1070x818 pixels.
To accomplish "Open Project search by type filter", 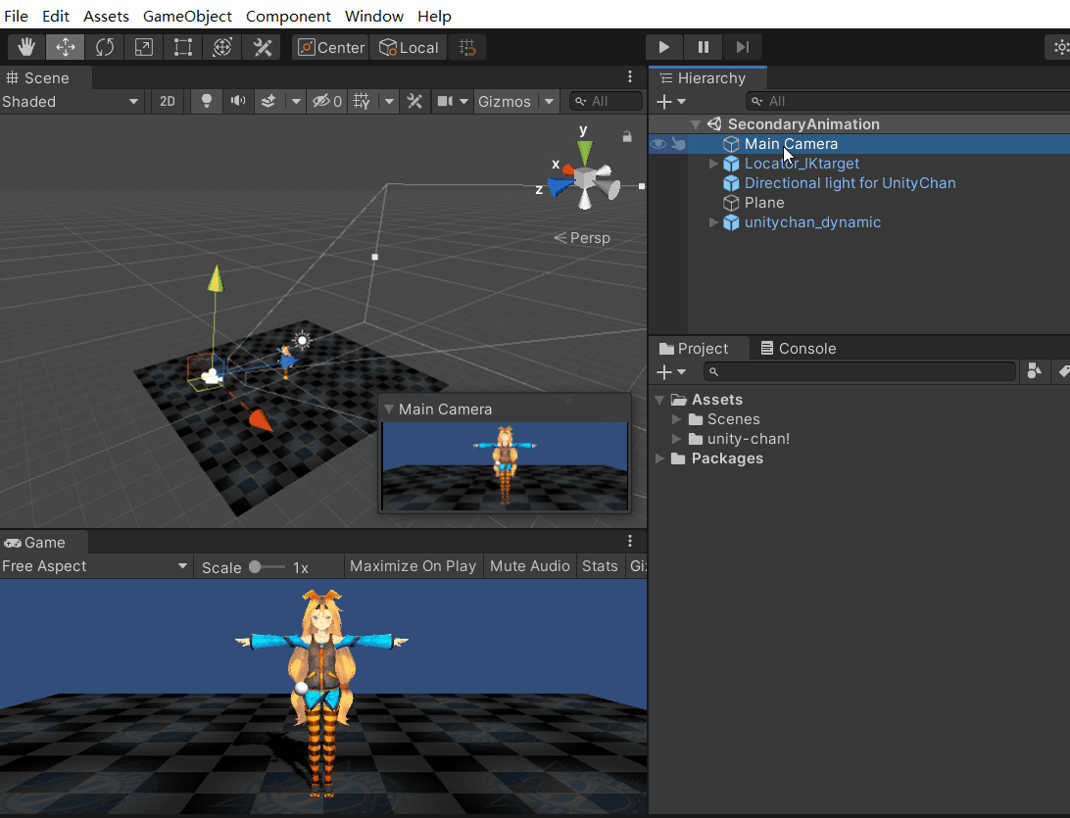I will (1035, 371).
